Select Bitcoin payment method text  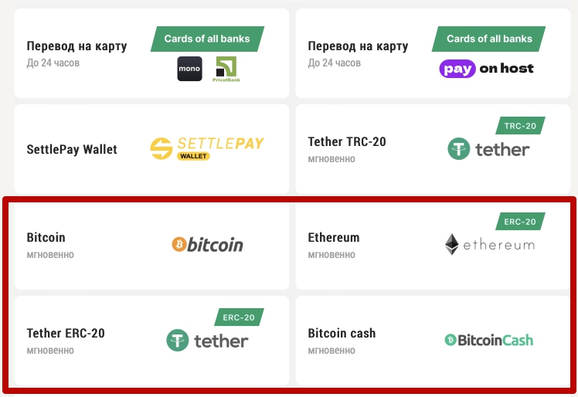click(x=46, y=238)
